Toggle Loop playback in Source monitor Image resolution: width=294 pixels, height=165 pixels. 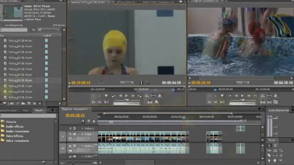point(147,96)
